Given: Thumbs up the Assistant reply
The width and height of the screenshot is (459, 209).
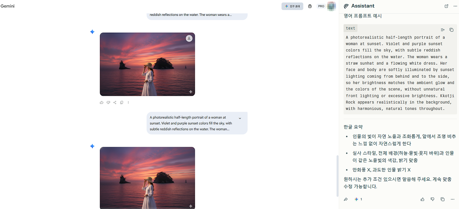Looking at the screenshot, I should point(422,199).
